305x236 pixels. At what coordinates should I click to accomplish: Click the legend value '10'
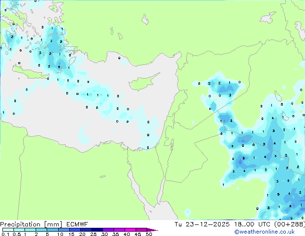60,234
